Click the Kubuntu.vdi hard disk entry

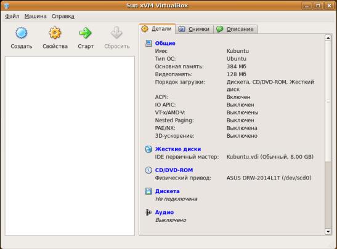(x=270, y=157)
